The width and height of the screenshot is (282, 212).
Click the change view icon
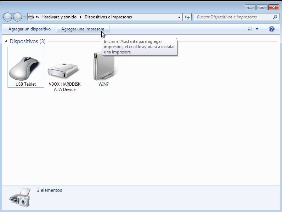(x=249, y=29)
